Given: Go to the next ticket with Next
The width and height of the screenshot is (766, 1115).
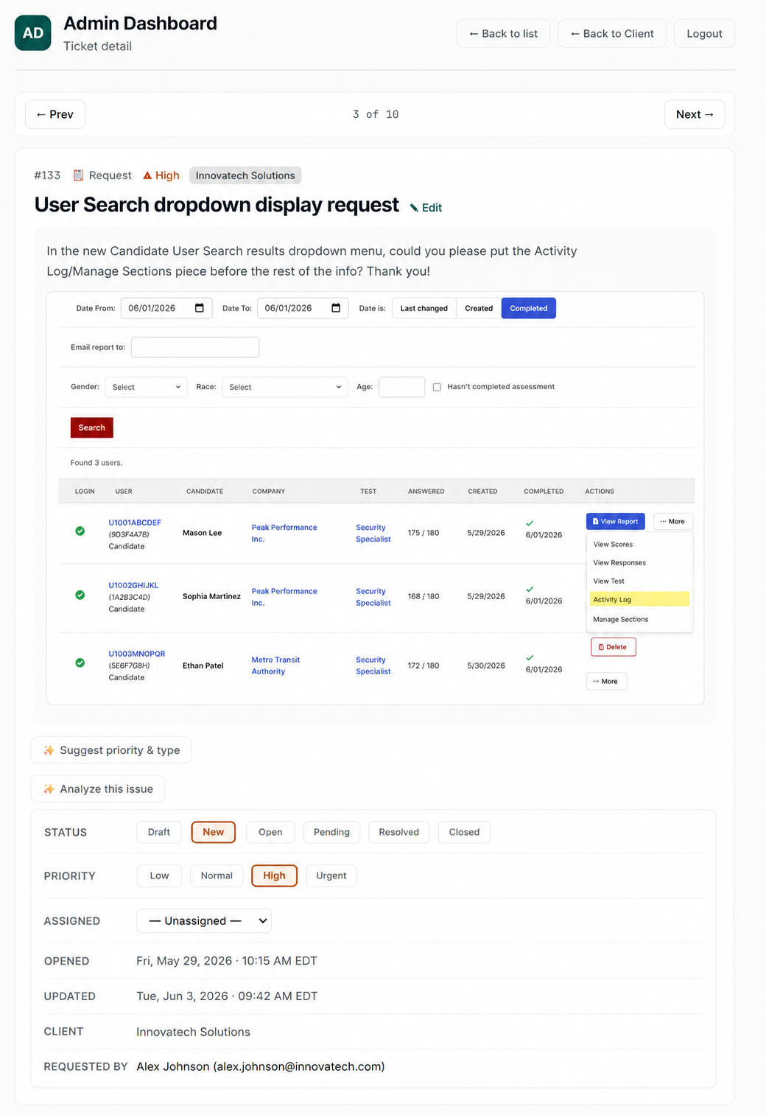Looking at the screenshot, I should tap(695, 114).
